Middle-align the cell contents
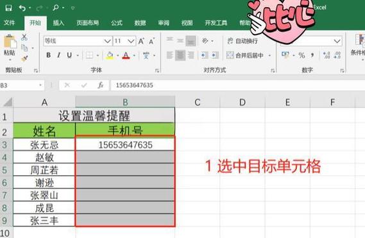 point(180,41)
